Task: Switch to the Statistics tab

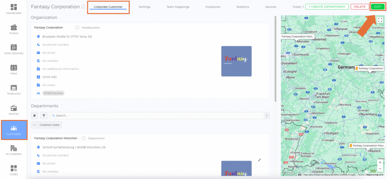Action: [243, 7]
